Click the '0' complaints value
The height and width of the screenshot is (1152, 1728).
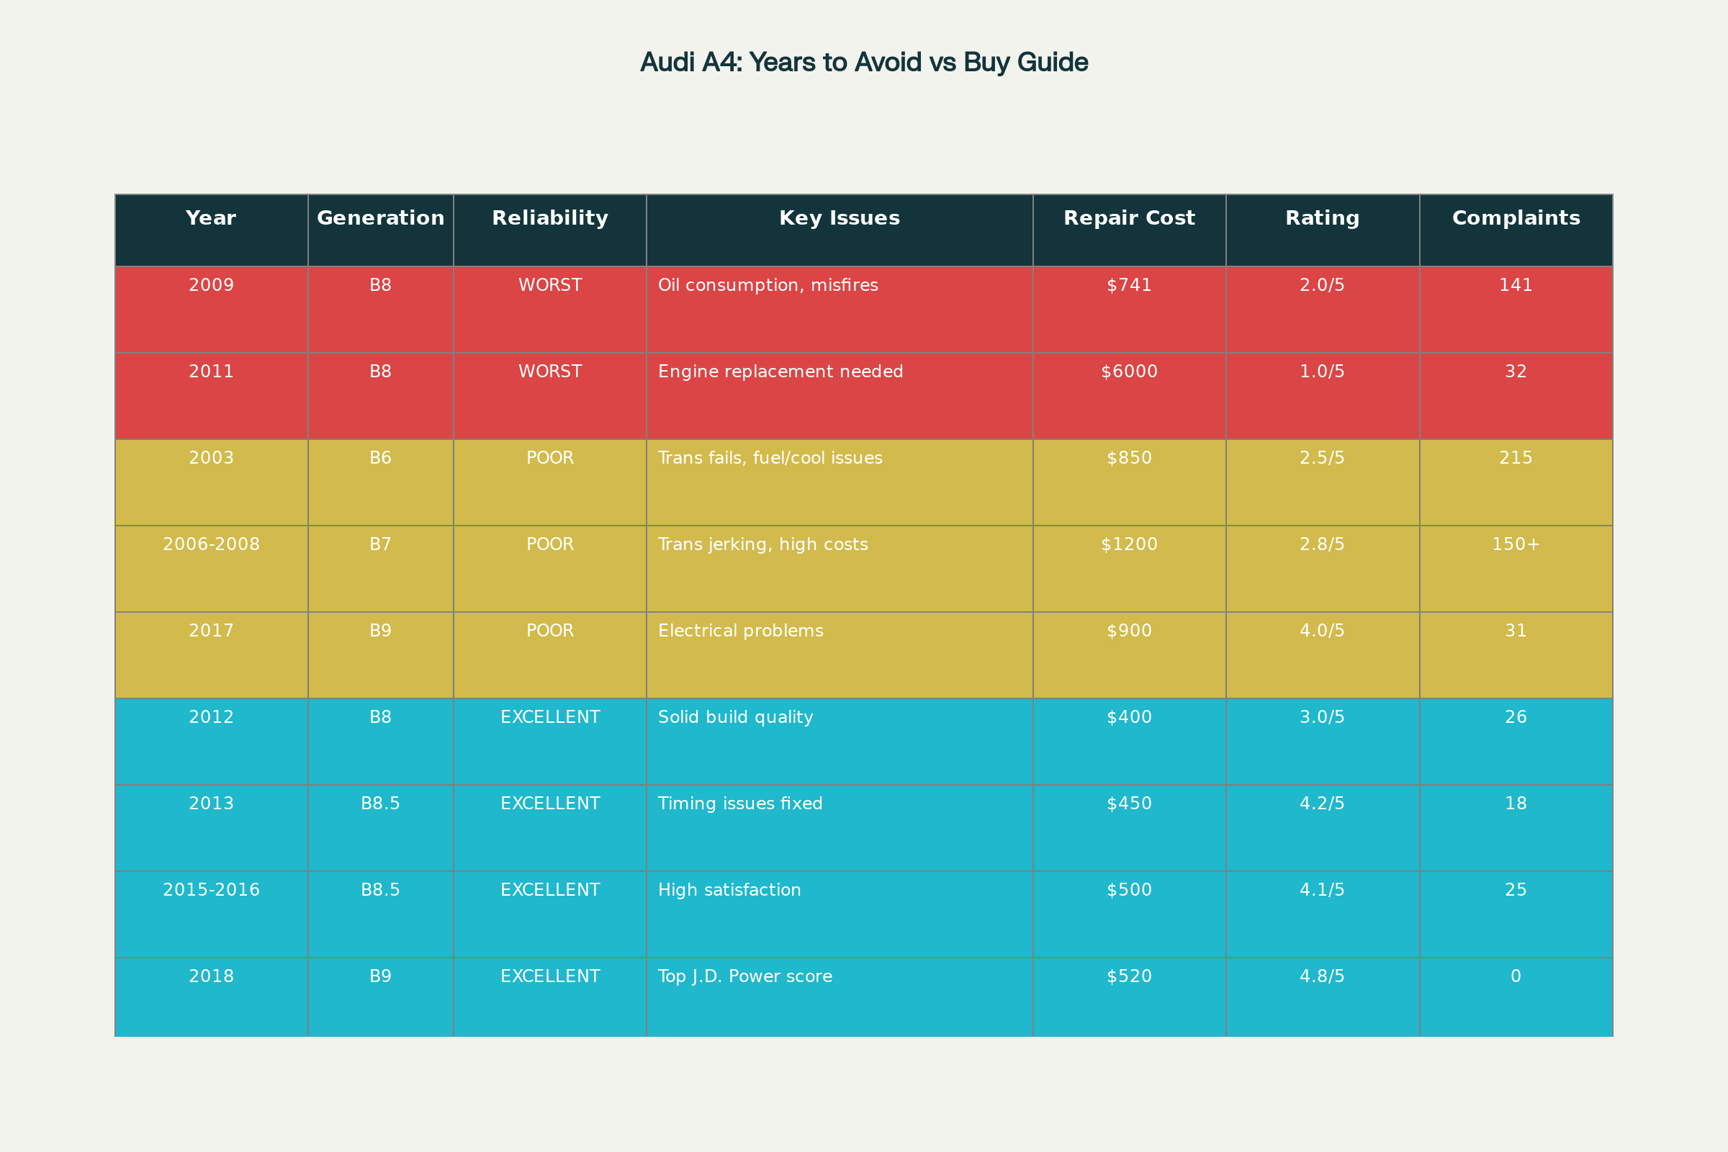click(x=1516, y=976)
